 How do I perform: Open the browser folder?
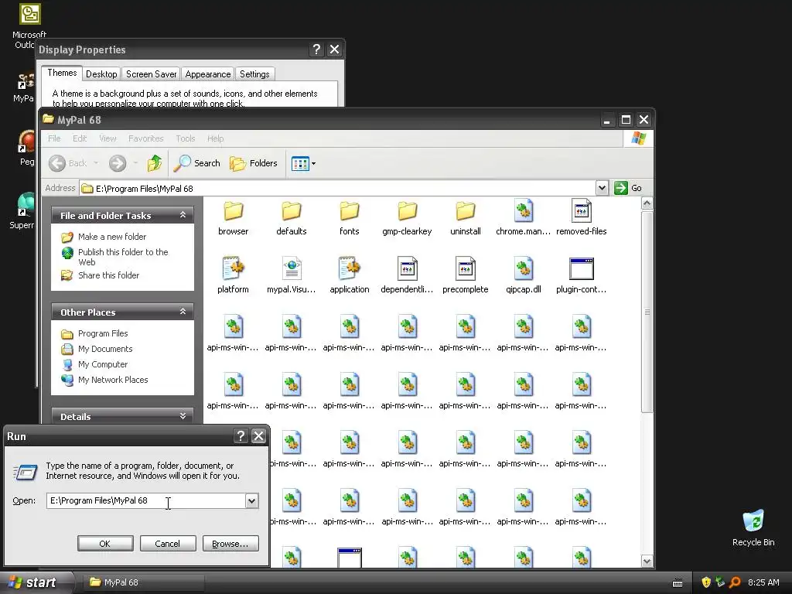coord(233,217)
